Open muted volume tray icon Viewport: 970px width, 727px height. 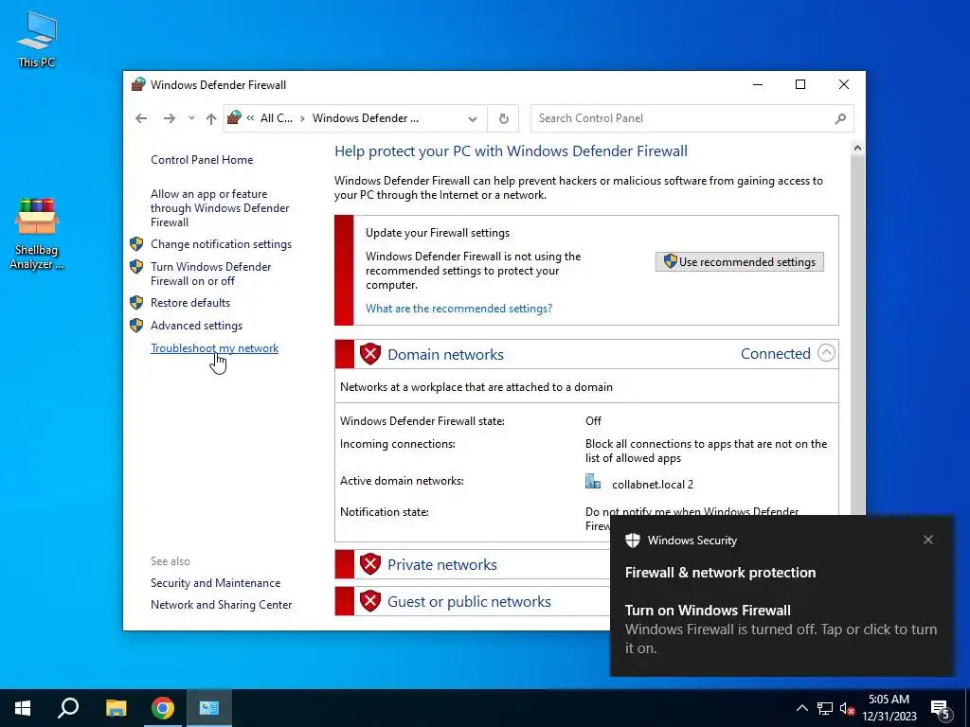coord(847,708)
